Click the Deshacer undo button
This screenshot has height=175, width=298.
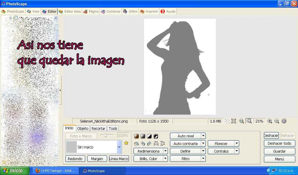click(271, 136)
